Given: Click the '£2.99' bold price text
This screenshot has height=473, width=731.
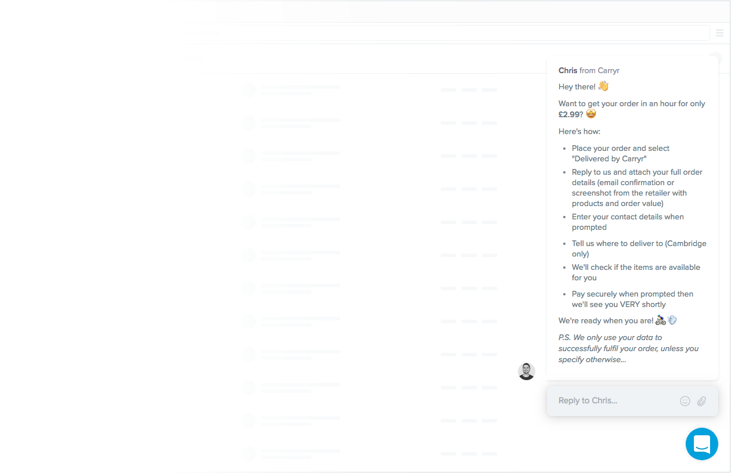Looking at the screenshot, I should point(568,114).
